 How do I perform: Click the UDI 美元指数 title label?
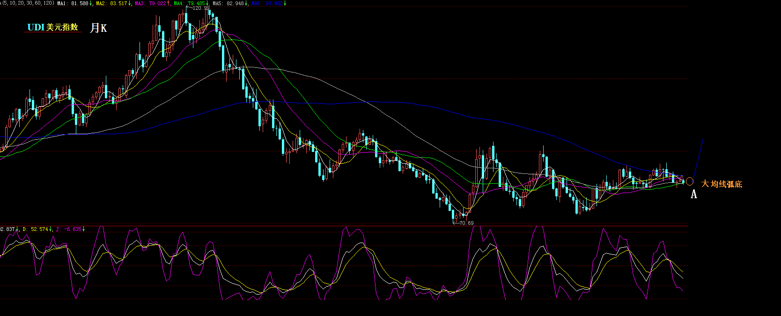pos(52,28)
